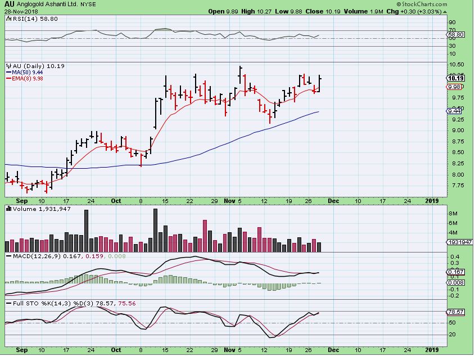475x356 pixels.
Task: Click the AU ticker symbol in the header
Action: click(8, 4)
